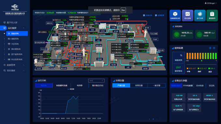Open the 优化控制 chart icon tile
This screenshot has height=124, width=221.
coord(187,16)
